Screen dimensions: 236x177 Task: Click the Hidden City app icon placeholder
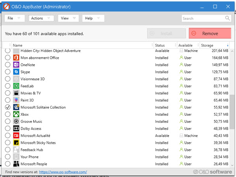coord(16,51)
